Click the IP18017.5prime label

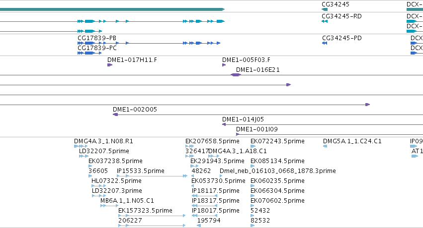(216, 211)
